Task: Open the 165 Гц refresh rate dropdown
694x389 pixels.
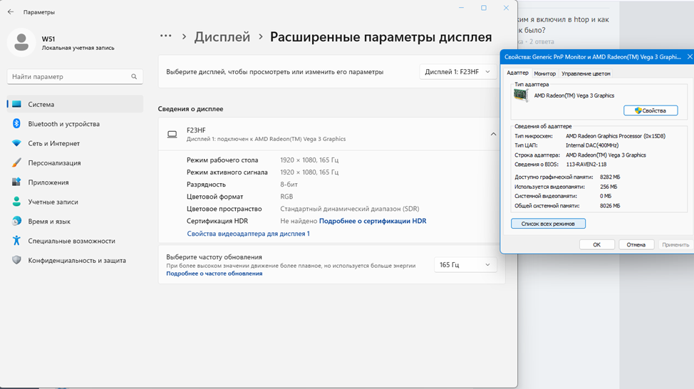Action: pyautogui.click(x=465, y=264)
